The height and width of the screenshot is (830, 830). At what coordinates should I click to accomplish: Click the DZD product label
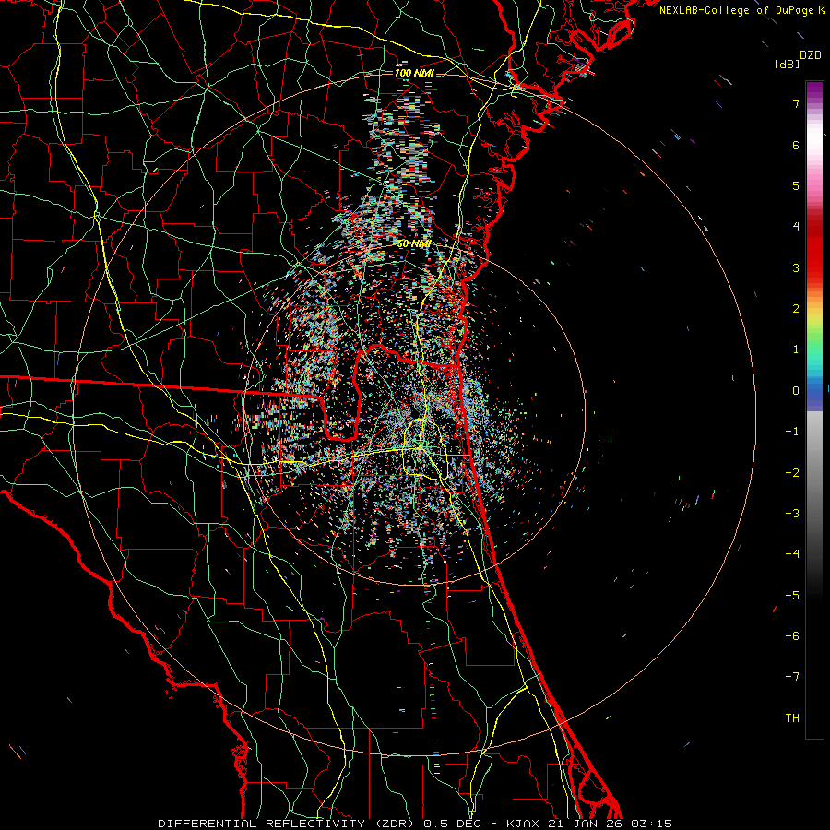pos(811,55)
